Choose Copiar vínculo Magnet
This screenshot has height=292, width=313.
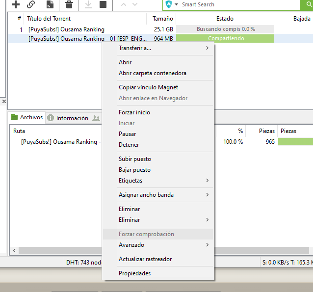158,87
